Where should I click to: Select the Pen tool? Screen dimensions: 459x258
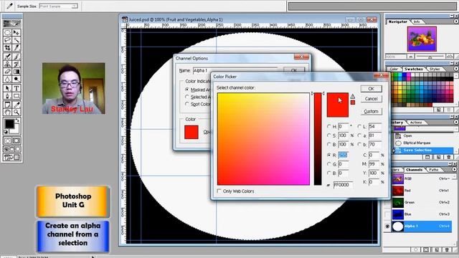click(8, 95)
